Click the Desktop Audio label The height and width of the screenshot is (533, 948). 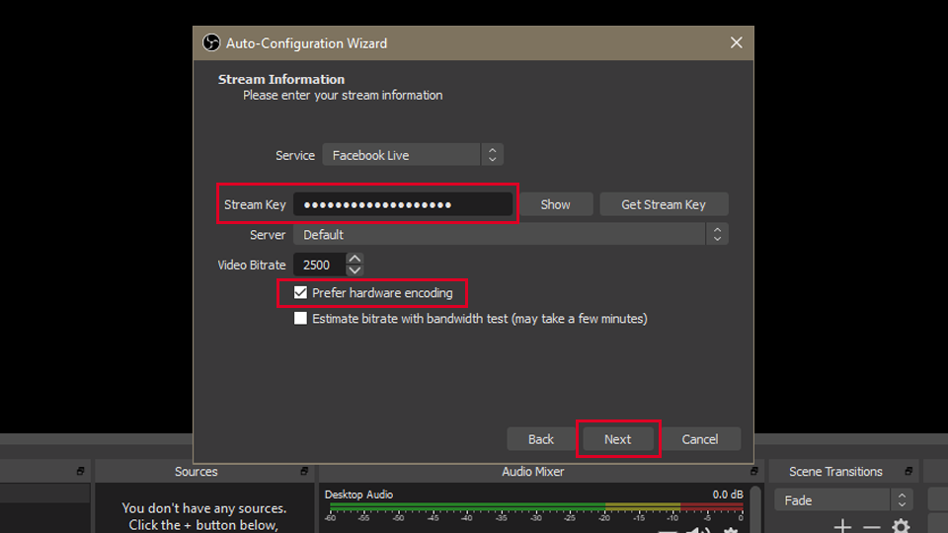[358, 495]
